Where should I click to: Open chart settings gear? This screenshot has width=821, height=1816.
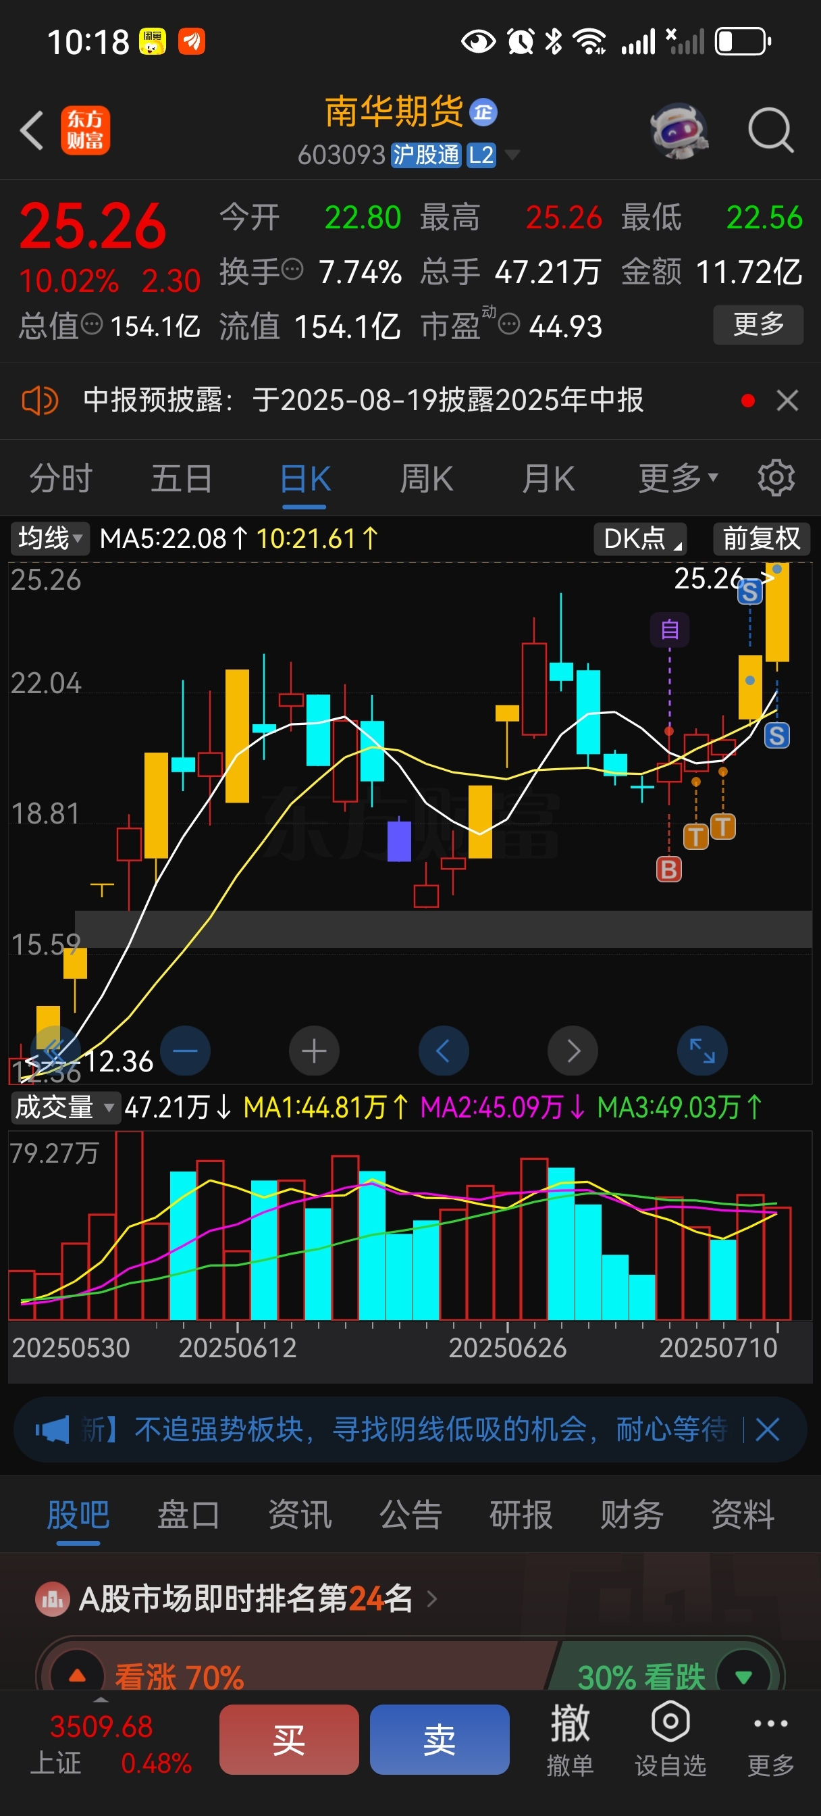pos(776,479)
